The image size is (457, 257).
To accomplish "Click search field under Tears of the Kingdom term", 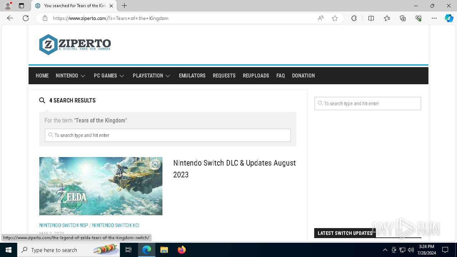I will coord(168,135).
